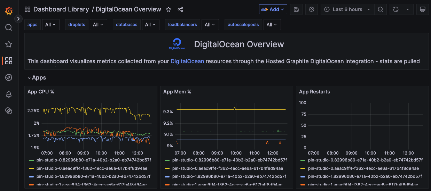Click the 9.3% axis label in App Mem
Viewport: 431px width, 191px height.
coord(168,112)
